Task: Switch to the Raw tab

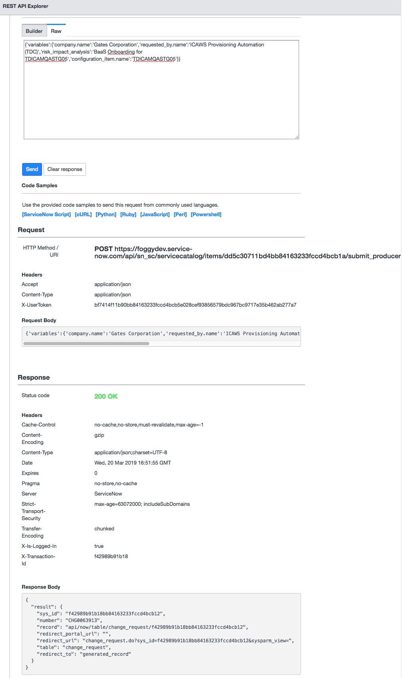Action: (x=56, y=31)
